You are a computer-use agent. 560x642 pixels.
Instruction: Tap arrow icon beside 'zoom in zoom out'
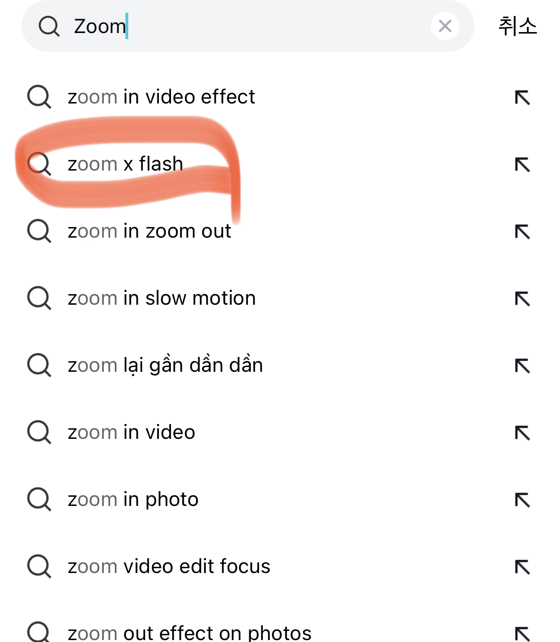click(x=522, y=231)
